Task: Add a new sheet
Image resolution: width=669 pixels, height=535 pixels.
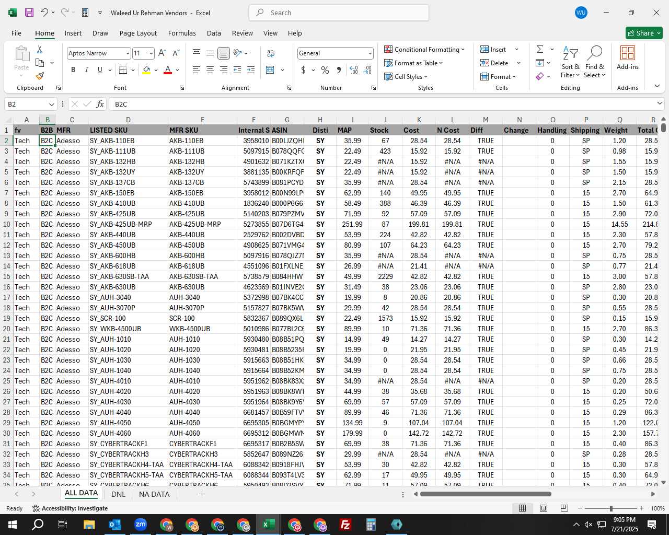Action: click(x=202, y=494)
